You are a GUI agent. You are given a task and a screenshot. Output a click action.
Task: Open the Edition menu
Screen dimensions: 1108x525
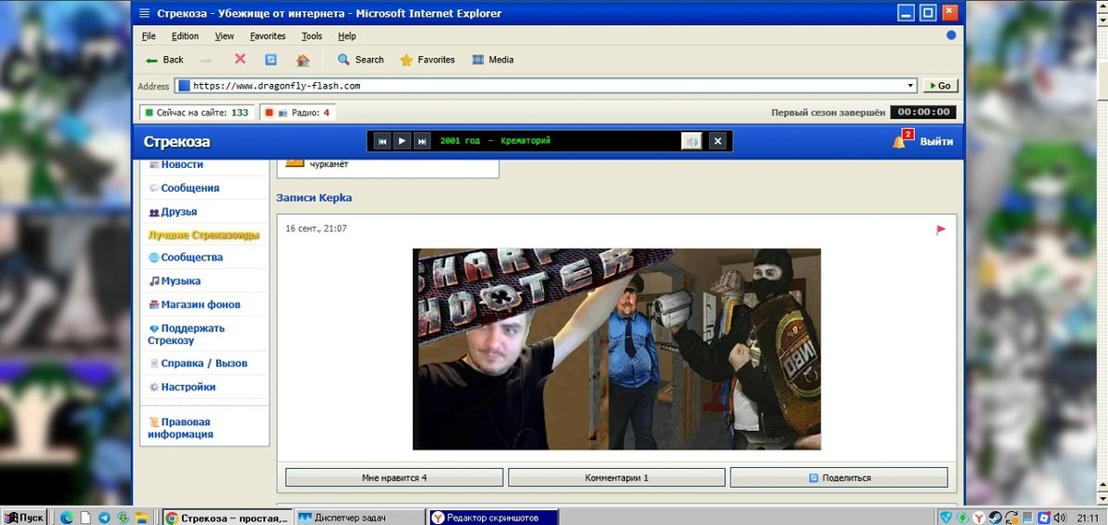[x=185, y=36]
